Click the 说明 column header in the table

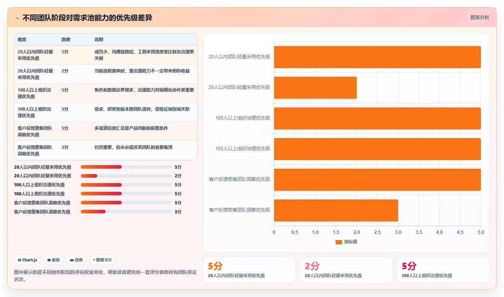[99, 39]
